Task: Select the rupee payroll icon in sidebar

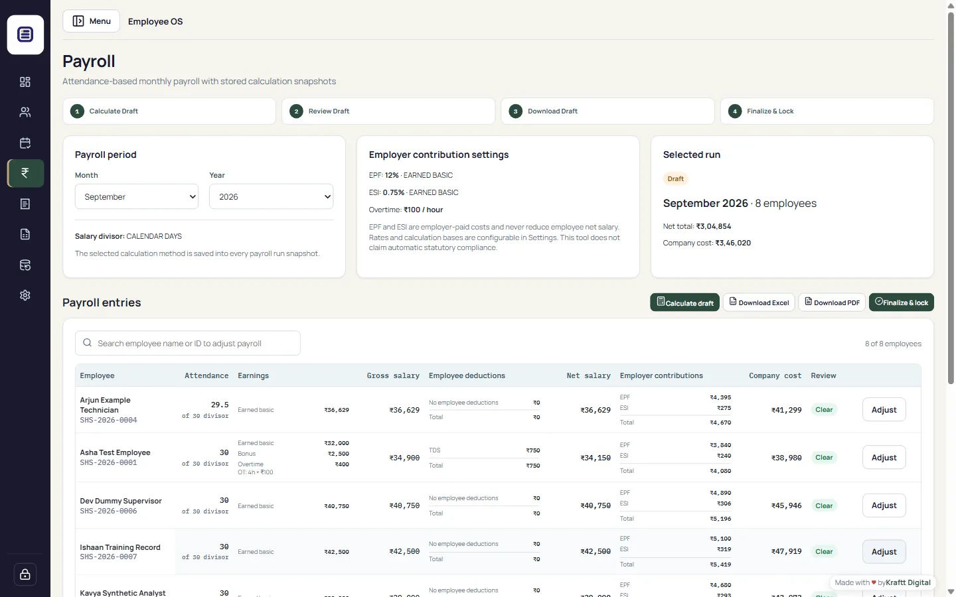Action: 25,173
